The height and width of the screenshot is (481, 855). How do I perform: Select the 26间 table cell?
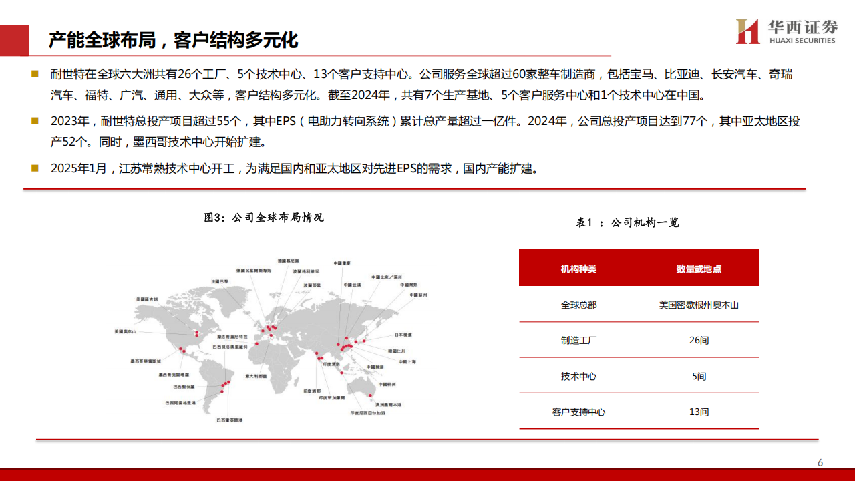699,340
